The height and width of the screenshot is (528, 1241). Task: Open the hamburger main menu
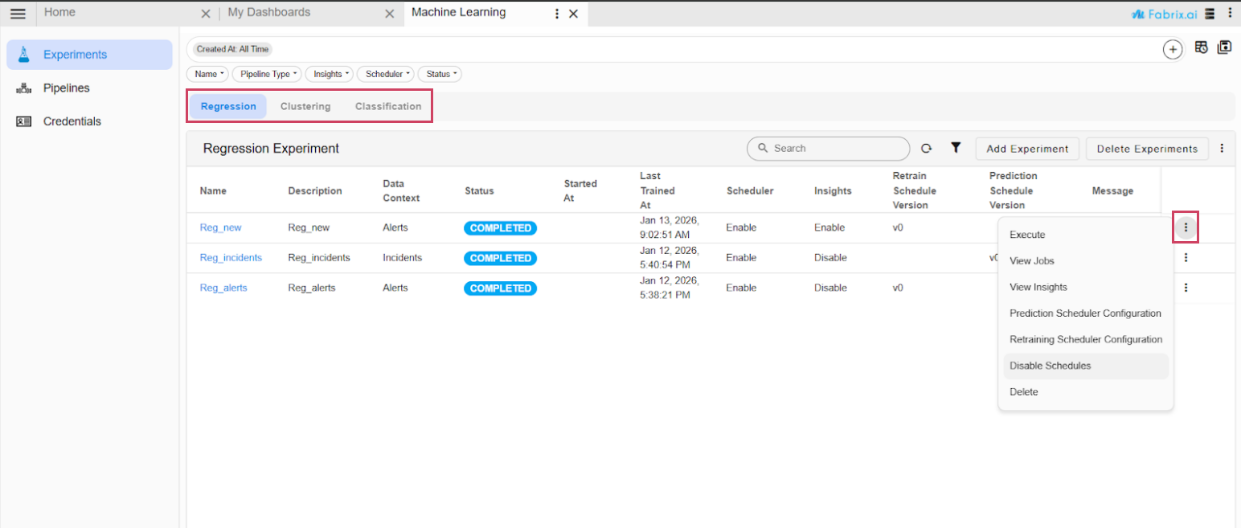click(x=18, y=14)
